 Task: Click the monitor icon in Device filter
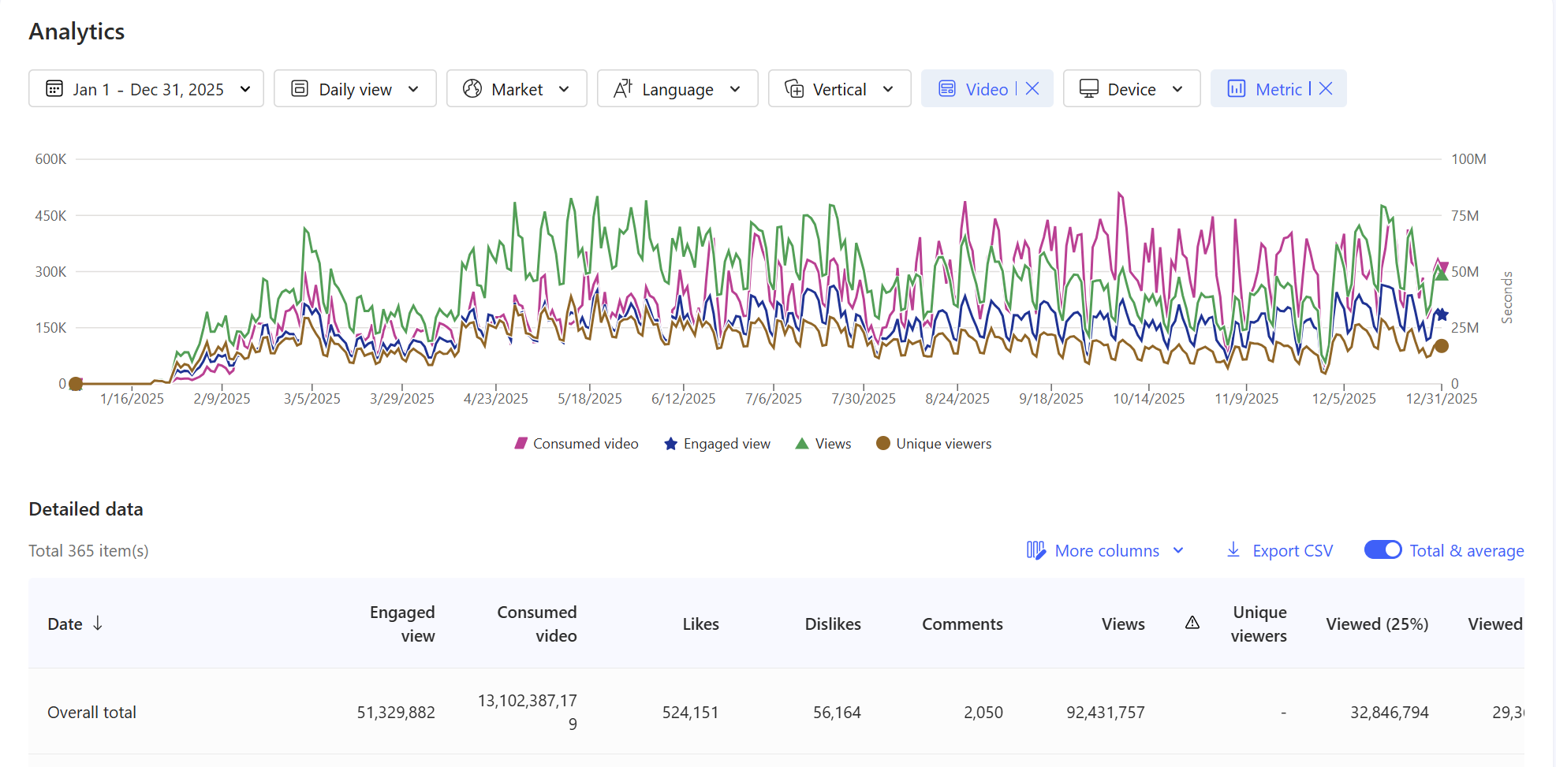click(1089, 88)
